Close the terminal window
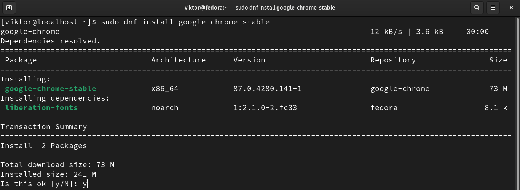This screenshot has width=520, height=190. tap(511, 8)
